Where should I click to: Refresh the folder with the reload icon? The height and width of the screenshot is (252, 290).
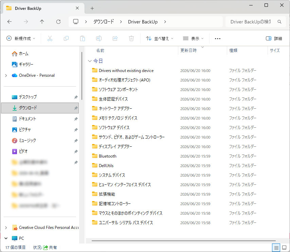58,22
